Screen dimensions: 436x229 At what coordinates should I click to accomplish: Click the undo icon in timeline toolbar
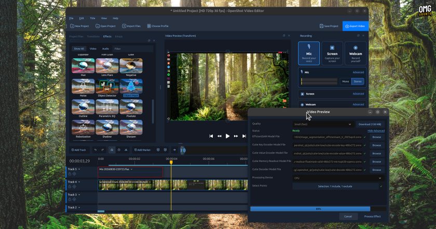96,150
